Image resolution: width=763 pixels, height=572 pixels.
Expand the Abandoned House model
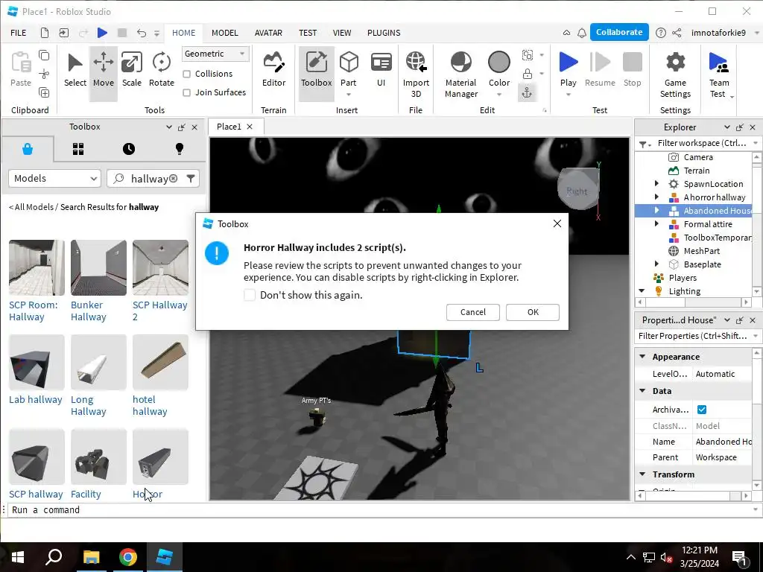656,211
